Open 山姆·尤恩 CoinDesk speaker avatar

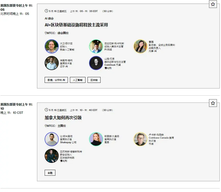coord(96,63)
